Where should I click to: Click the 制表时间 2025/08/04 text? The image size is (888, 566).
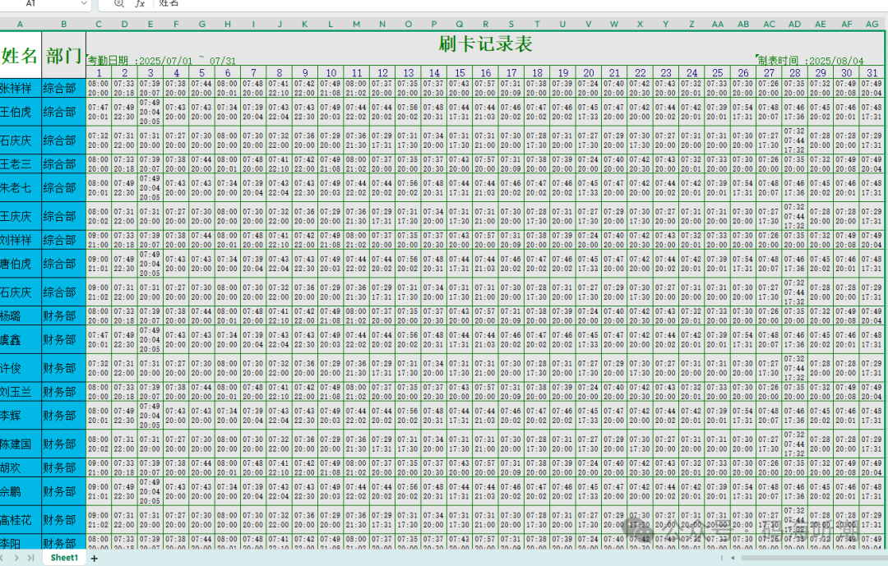tap(811, 61)
